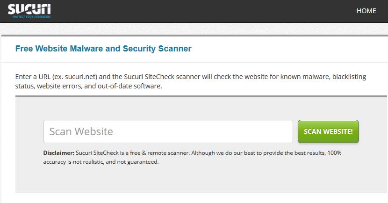The width and height of the screenshot is (388, 203).
Task: Click the "sucuri.net" example text in description
Action: click(x=81, y=77)
